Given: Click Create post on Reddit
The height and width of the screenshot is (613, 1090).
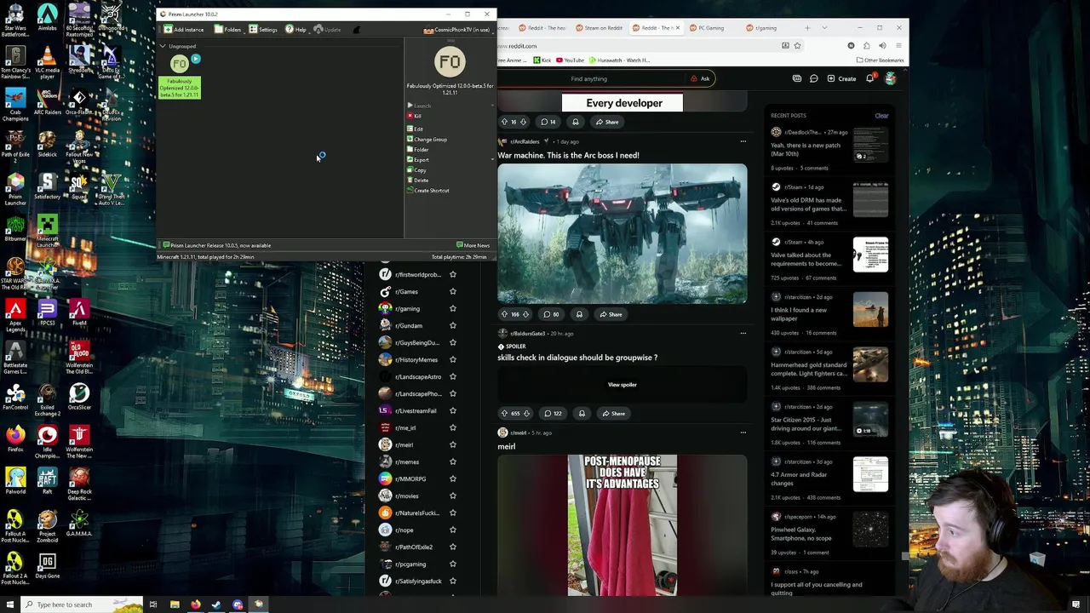Looking at the screenshot, I should (x=842, y=79).
